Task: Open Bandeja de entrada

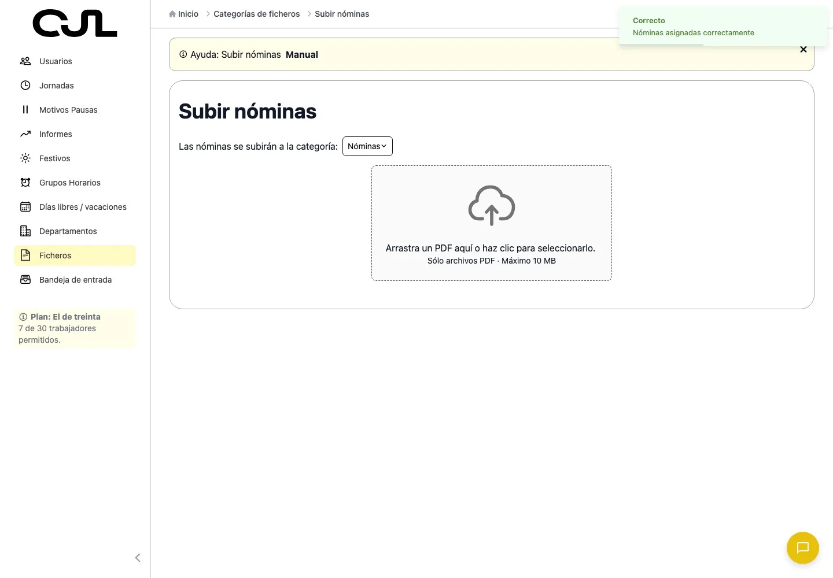Action: click(x=75, y=280)
